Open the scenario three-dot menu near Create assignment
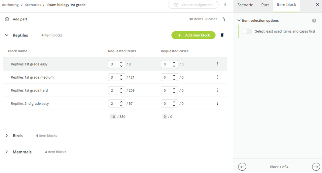The width and height of the screenshot is (322, 173). coord(225,5)
